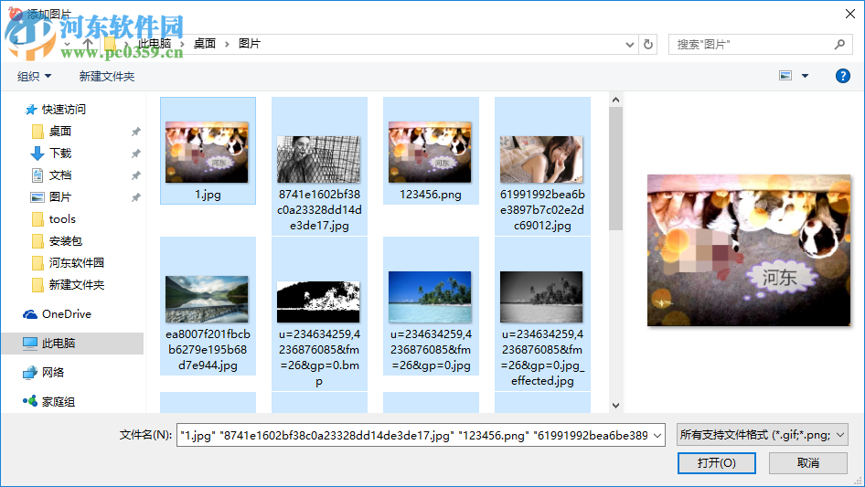Click the pin icon next to 下载
The height and width of the screenshot is (487, 865).
click(135, 154)
